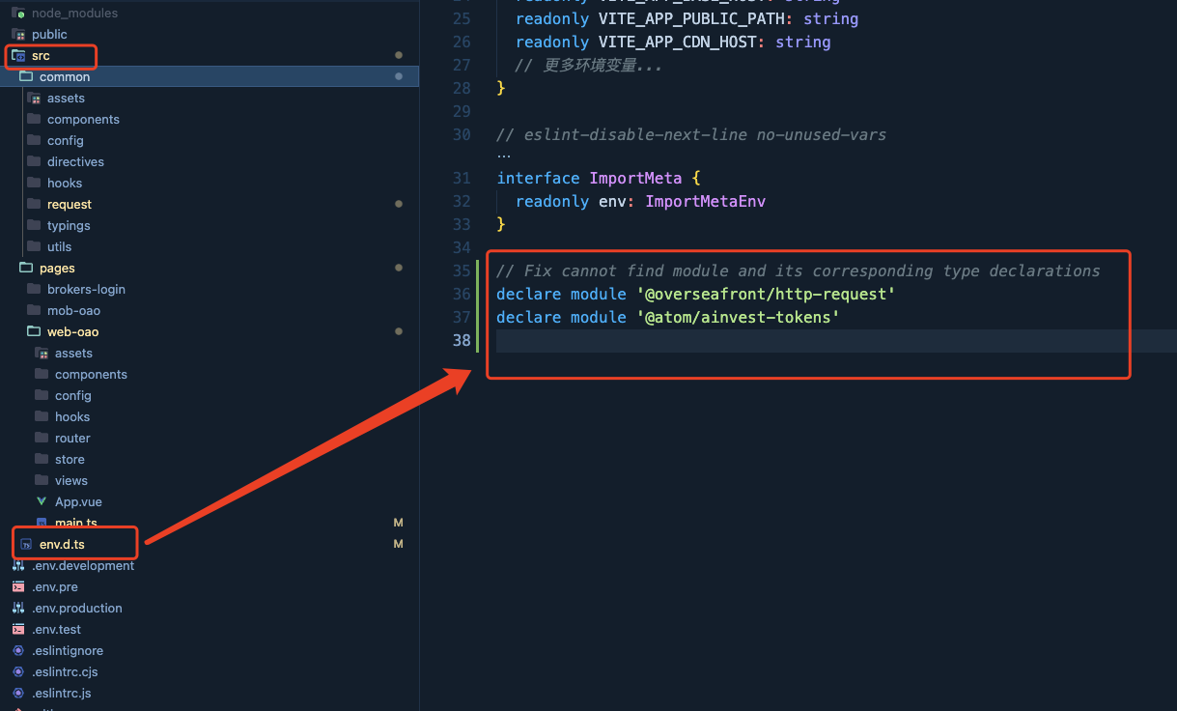This screenshot has height=711, width=1177.
Task: Click the src folder icon
Action: tap(18, 55)
